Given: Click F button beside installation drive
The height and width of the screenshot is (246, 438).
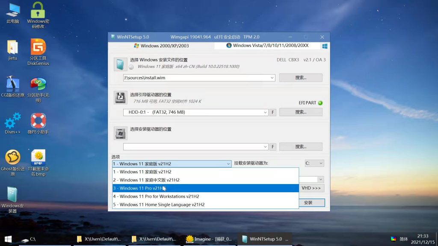Looking at the screenshot, I should coord(272,147).
